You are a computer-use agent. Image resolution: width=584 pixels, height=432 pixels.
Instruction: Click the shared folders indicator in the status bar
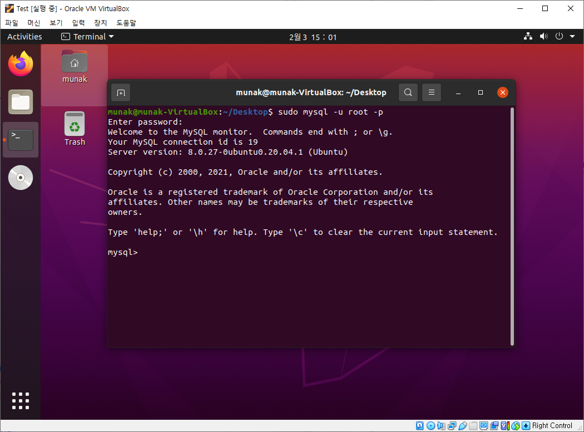473,426
